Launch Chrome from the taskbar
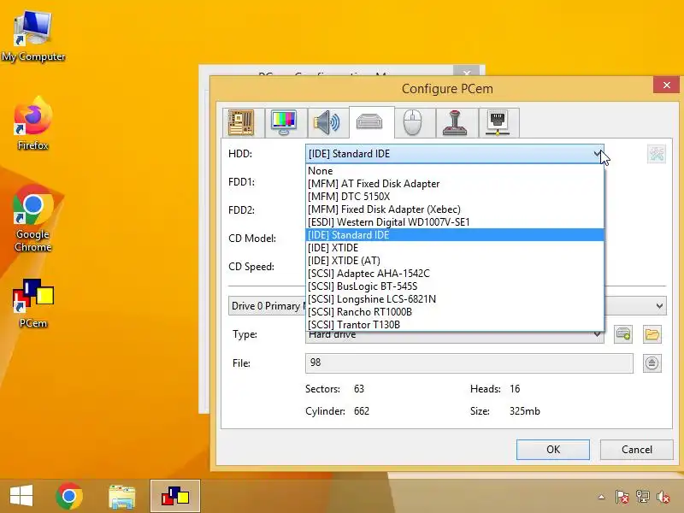The height and width of the screenshot is (513, 684). click(x=69, y=496)
